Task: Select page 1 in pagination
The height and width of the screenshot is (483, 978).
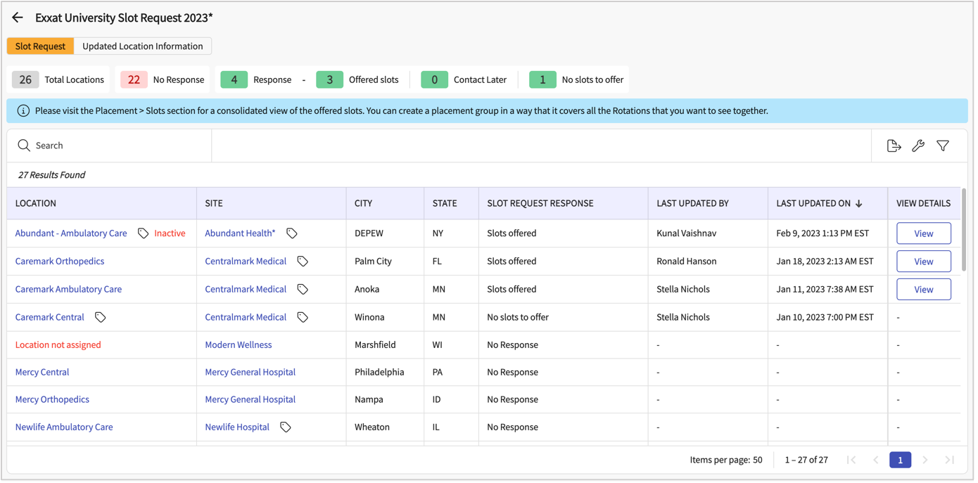Action: [x=900, y=460]
